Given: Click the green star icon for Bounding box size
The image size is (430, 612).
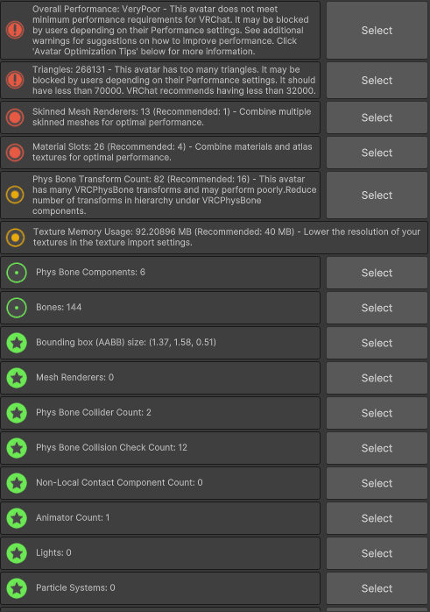Looking at the screenshot, I should click(x=17, y=343).
